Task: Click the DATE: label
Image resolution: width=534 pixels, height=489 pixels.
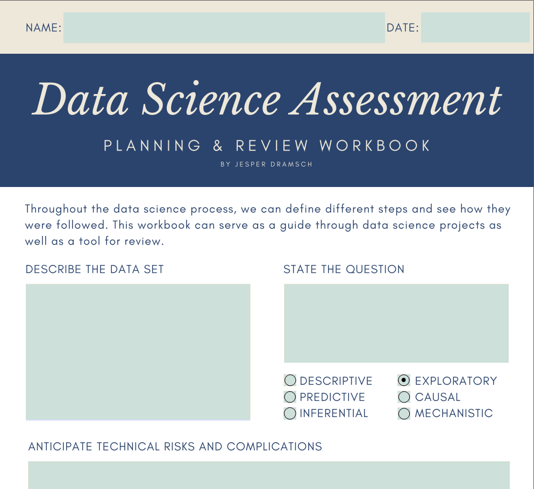Action: [403, 28]
